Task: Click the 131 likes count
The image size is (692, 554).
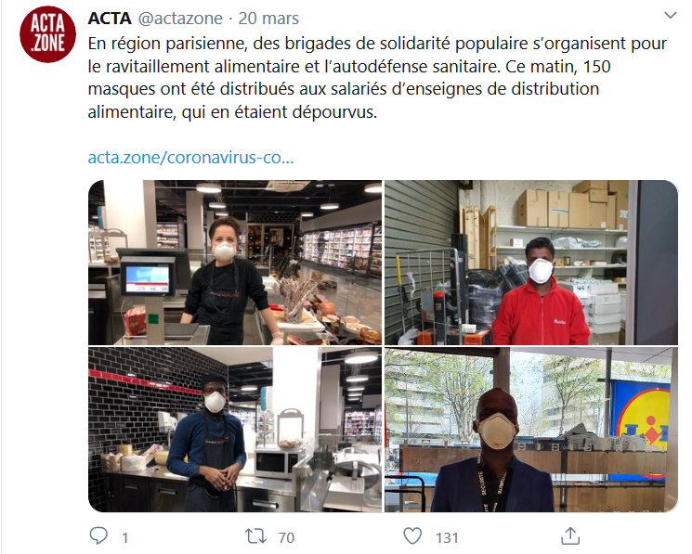Action: tap(447, 537)
